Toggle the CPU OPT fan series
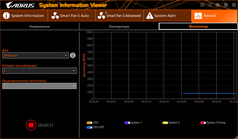 (89, 127)
